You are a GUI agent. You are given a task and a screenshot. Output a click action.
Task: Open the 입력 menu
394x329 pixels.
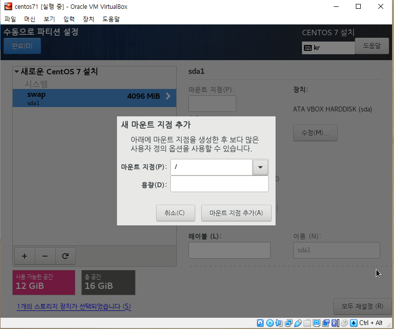(69, 19)
